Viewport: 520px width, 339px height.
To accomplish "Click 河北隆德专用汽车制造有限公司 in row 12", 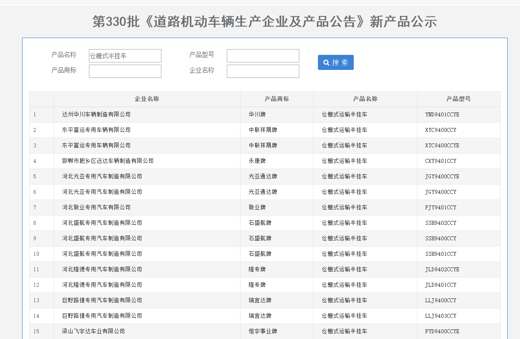I will click(102, 285).
